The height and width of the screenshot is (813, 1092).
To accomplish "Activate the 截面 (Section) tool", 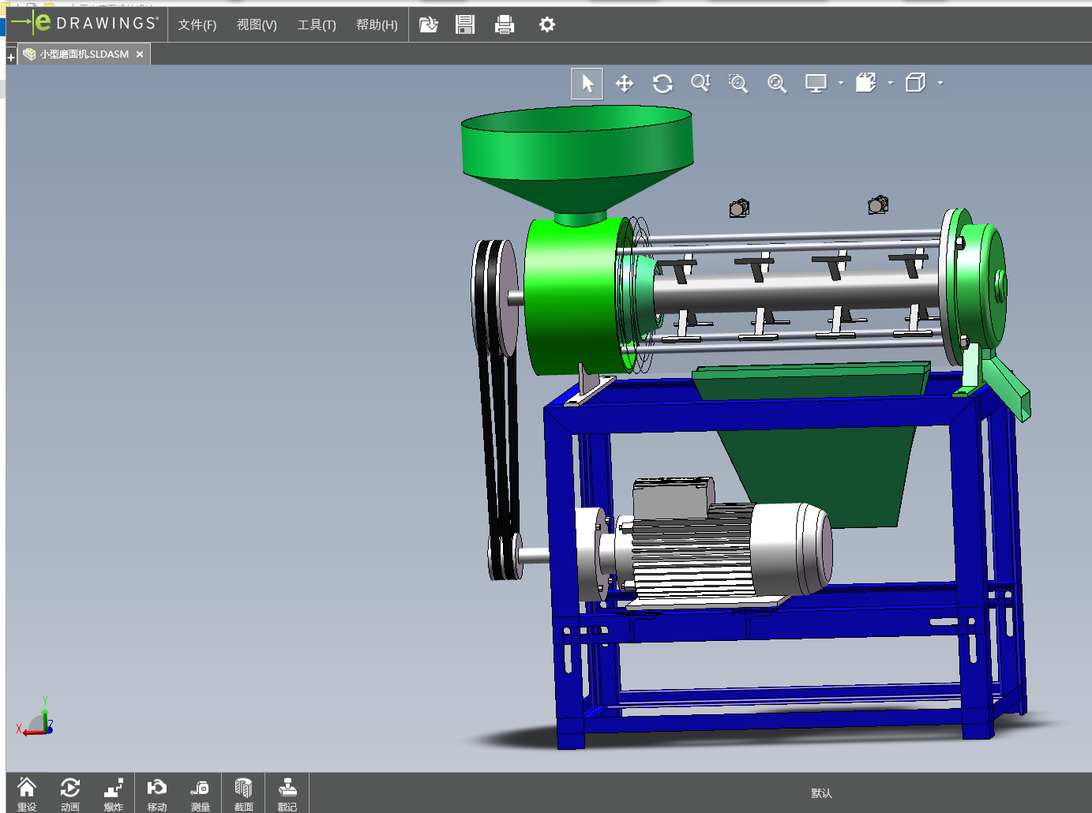I will click(243, 794).
